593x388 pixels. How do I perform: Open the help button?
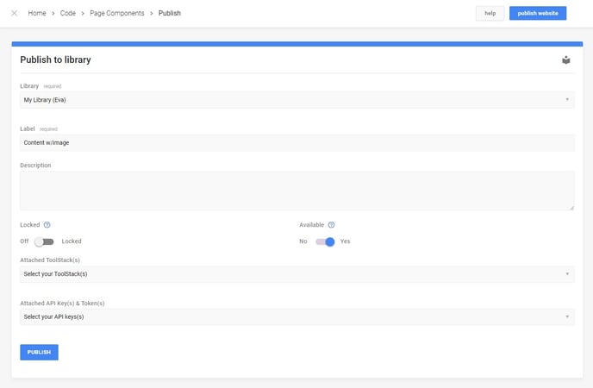click(490, 13)
